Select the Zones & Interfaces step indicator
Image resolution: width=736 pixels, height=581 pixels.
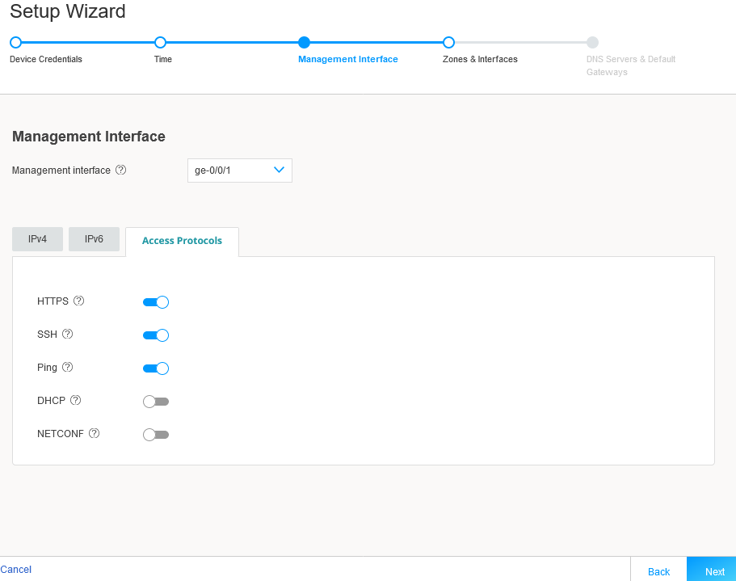(449, 42)
